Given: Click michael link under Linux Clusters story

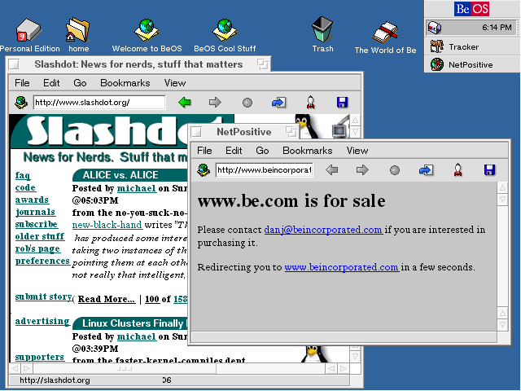Looking at the screenshot, I should tap(136, 336).
